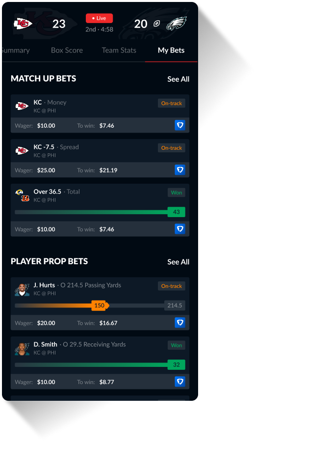Open the Live indicator details

(x=99, y=18)
